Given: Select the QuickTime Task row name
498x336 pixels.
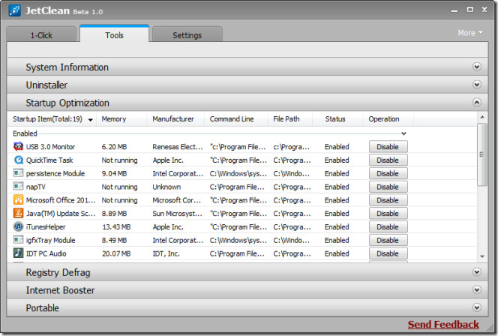Looking at the screenshot, I should point(49,160).
